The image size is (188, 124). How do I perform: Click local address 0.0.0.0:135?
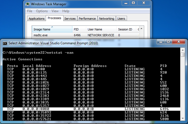tap(35, 73)
